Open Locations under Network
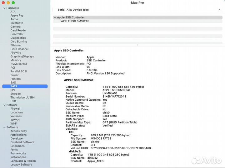 coord(17,112)
